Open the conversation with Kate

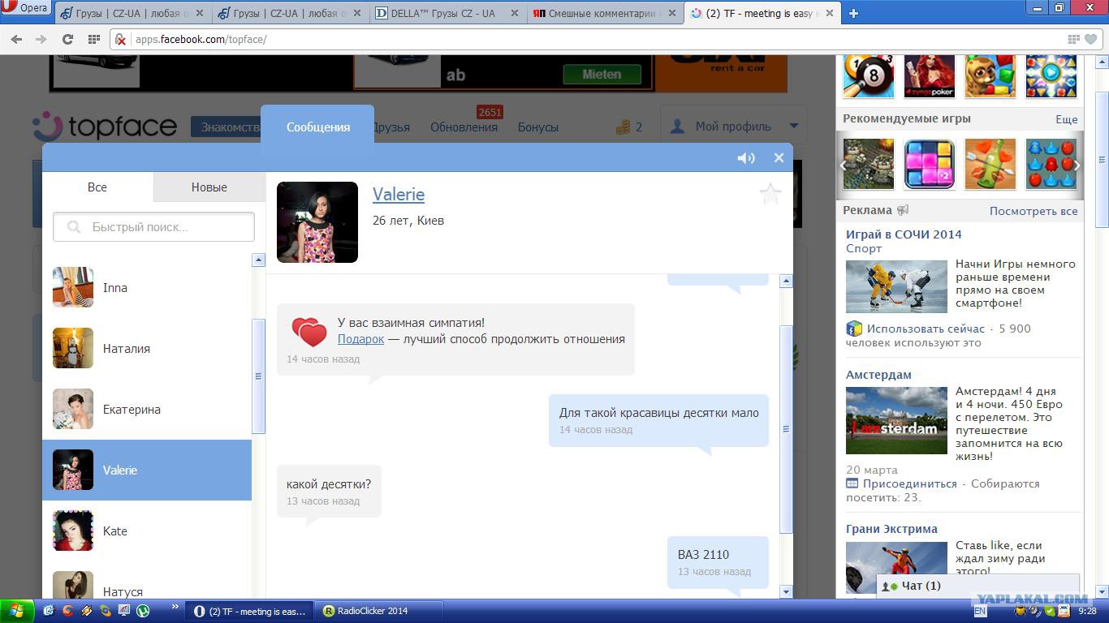tap(147, 531)
